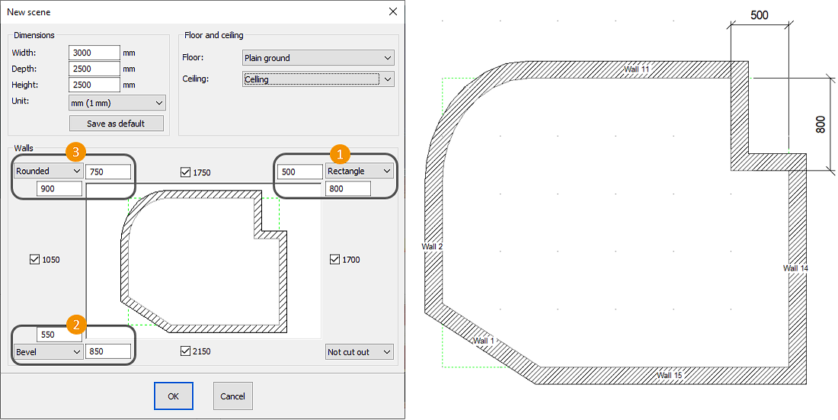Close the New scene dialog
This screenshot has width=838, height=420.
(393, 12)
